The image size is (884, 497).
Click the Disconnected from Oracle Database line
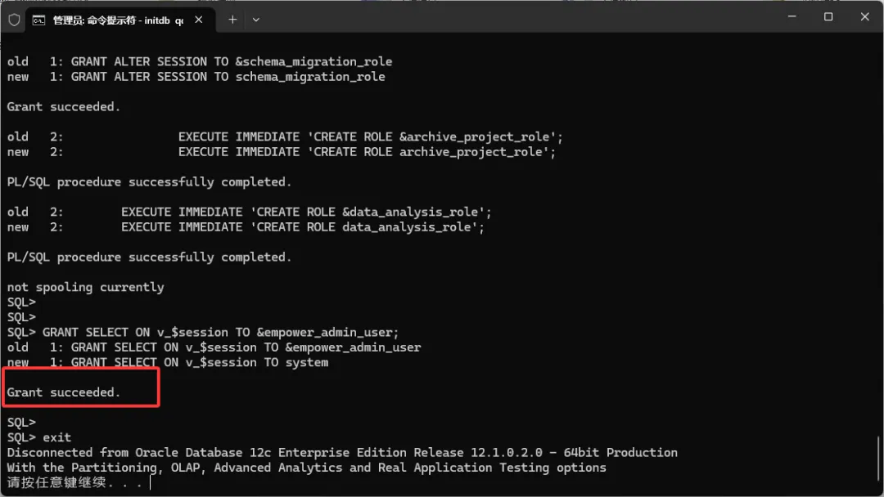(x=342, y=452)
